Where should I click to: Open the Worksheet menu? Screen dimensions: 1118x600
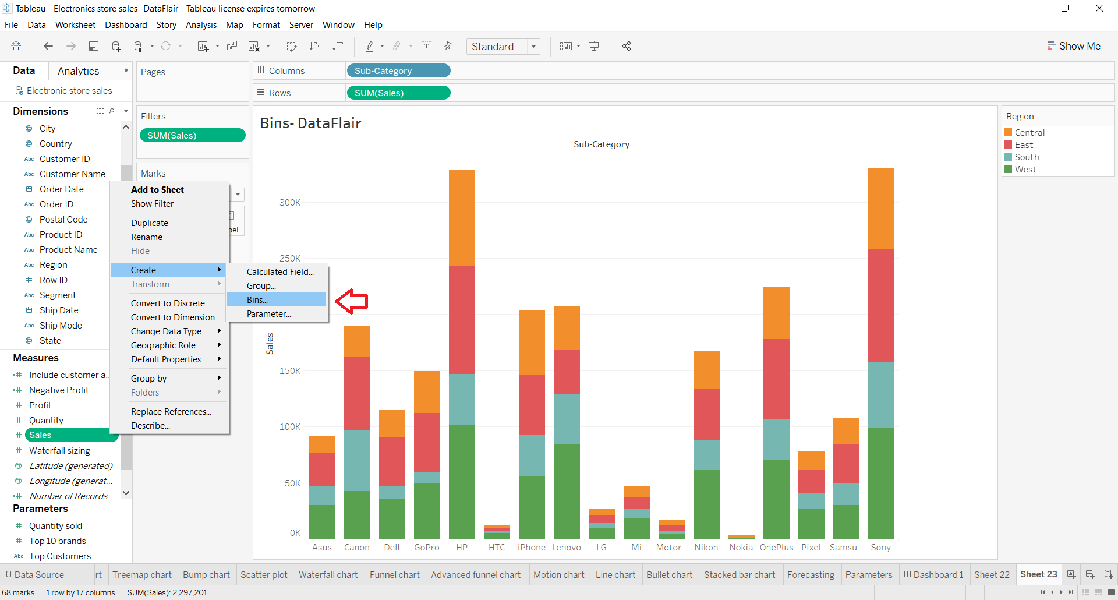tap(75, 25)
